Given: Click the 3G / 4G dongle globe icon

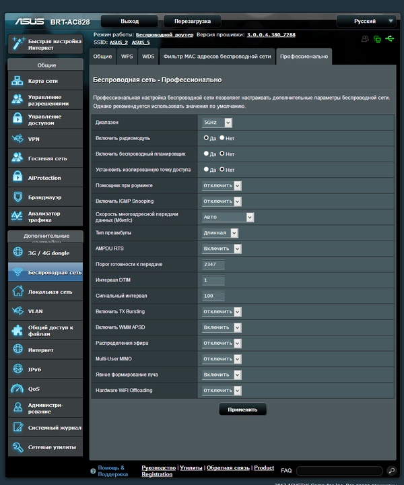Looking at the screenshot, I should (x=18, y=253).
